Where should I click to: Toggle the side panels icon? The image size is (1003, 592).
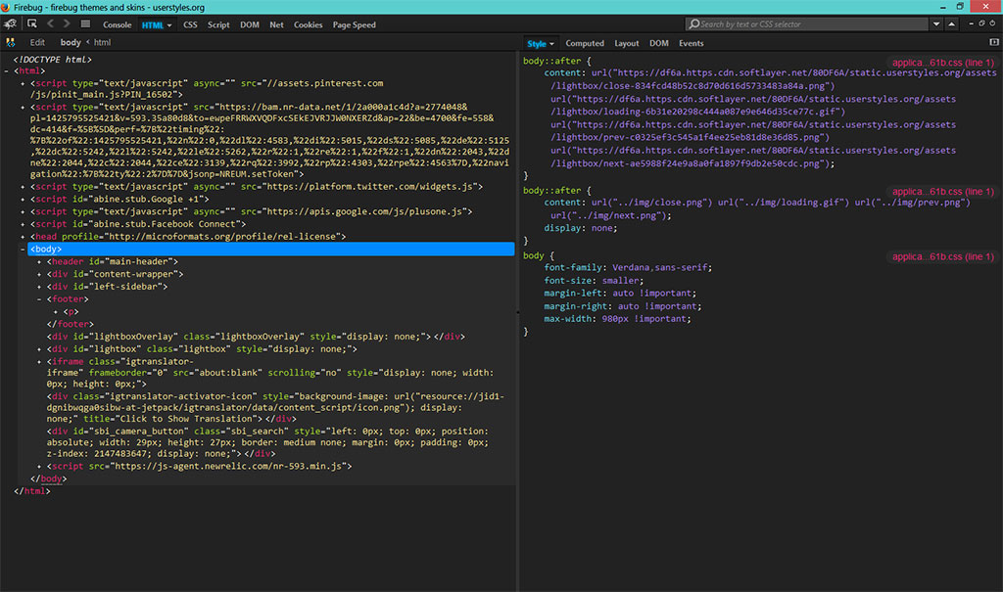click(x=994, y=43)
